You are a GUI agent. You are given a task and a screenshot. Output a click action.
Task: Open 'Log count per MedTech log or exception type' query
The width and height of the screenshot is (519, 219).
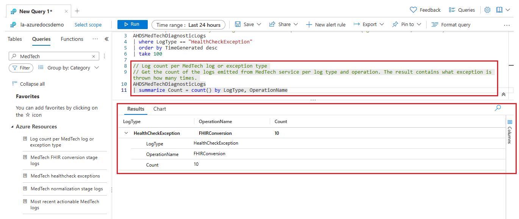(62, 142)
